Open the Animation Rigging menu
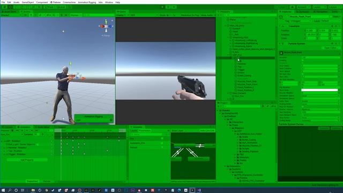Viewport: 343px width, 193px height. tap(87, 2)
